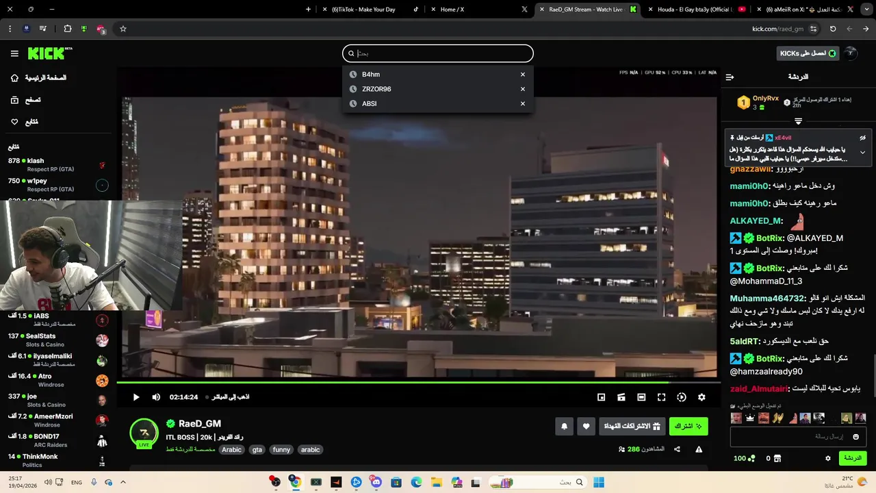This screenshot has width=876, height=493.
Task: Open emoji picker in chat
Action: (x=855, y=437)
